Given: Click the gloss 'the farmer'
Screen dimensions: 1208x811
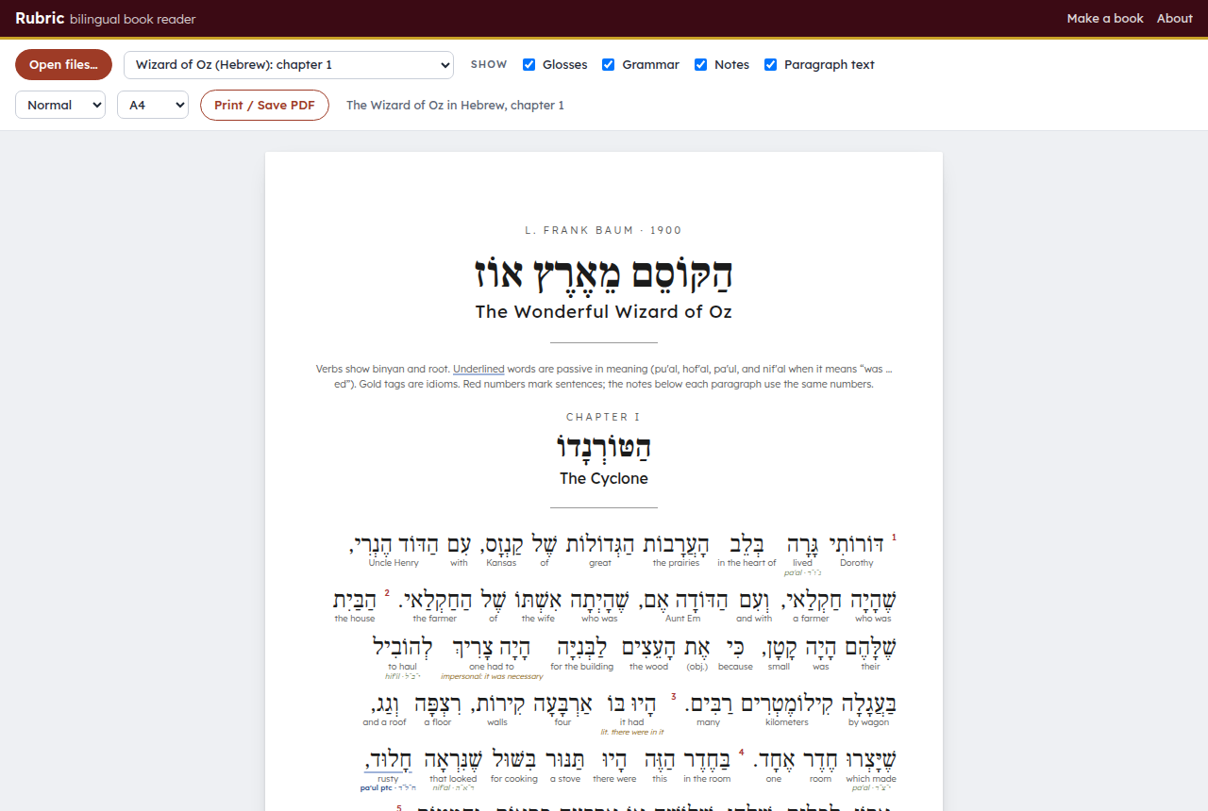Looking at the screenshot, I should coord(434,619).
